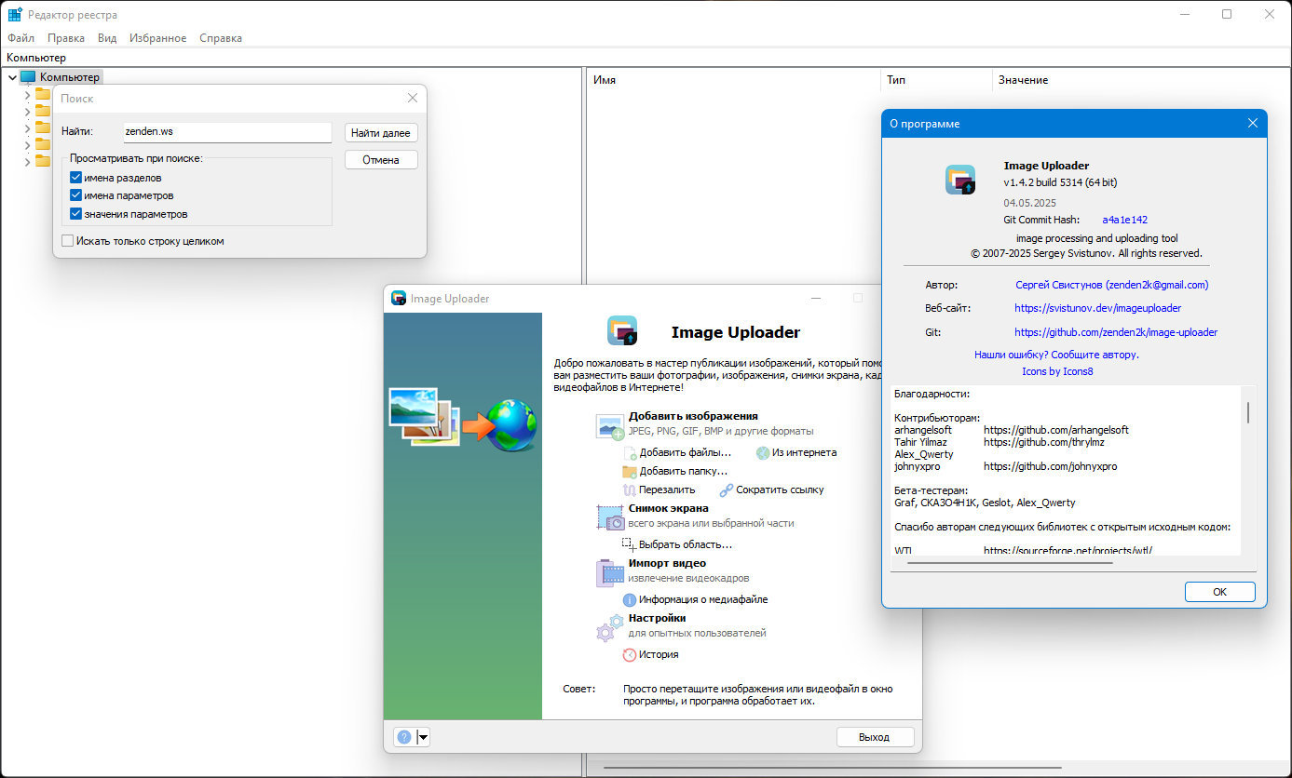Open the github.com/zenden2k/image-uploader link
1292x778 pixels.
[x=1116, y=332]
